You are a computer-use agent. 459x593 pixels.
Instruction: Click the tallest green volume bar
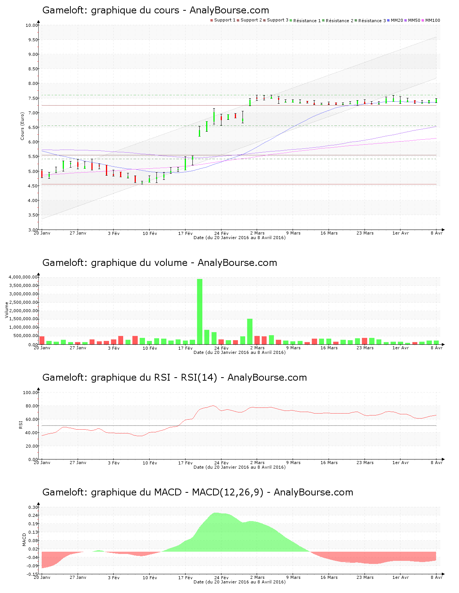tap(200, 312)
